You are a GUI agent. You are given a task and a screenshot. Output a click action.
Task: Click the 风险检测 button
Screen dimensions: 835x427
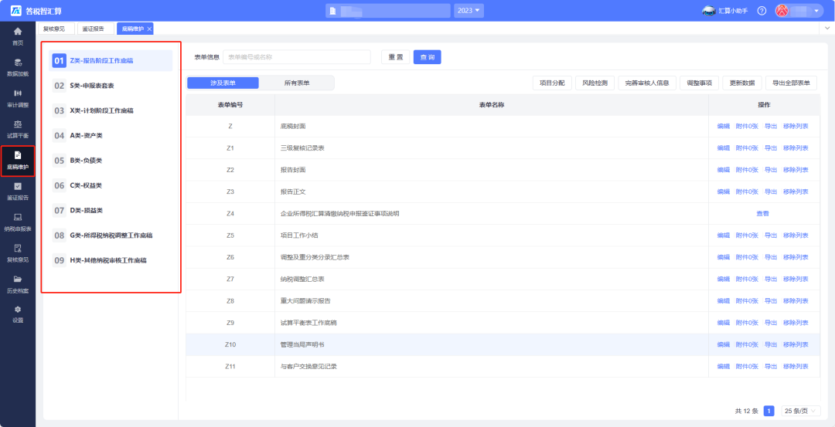tap(595, 83)
